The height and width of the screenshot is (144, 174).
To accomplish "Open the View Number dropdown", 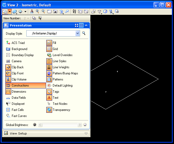I will coord(27,18).
